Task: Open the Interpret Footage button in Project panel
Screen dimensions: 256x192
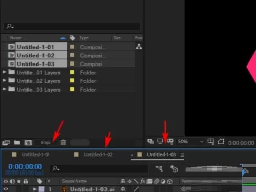Action: [x=6, y=143]
